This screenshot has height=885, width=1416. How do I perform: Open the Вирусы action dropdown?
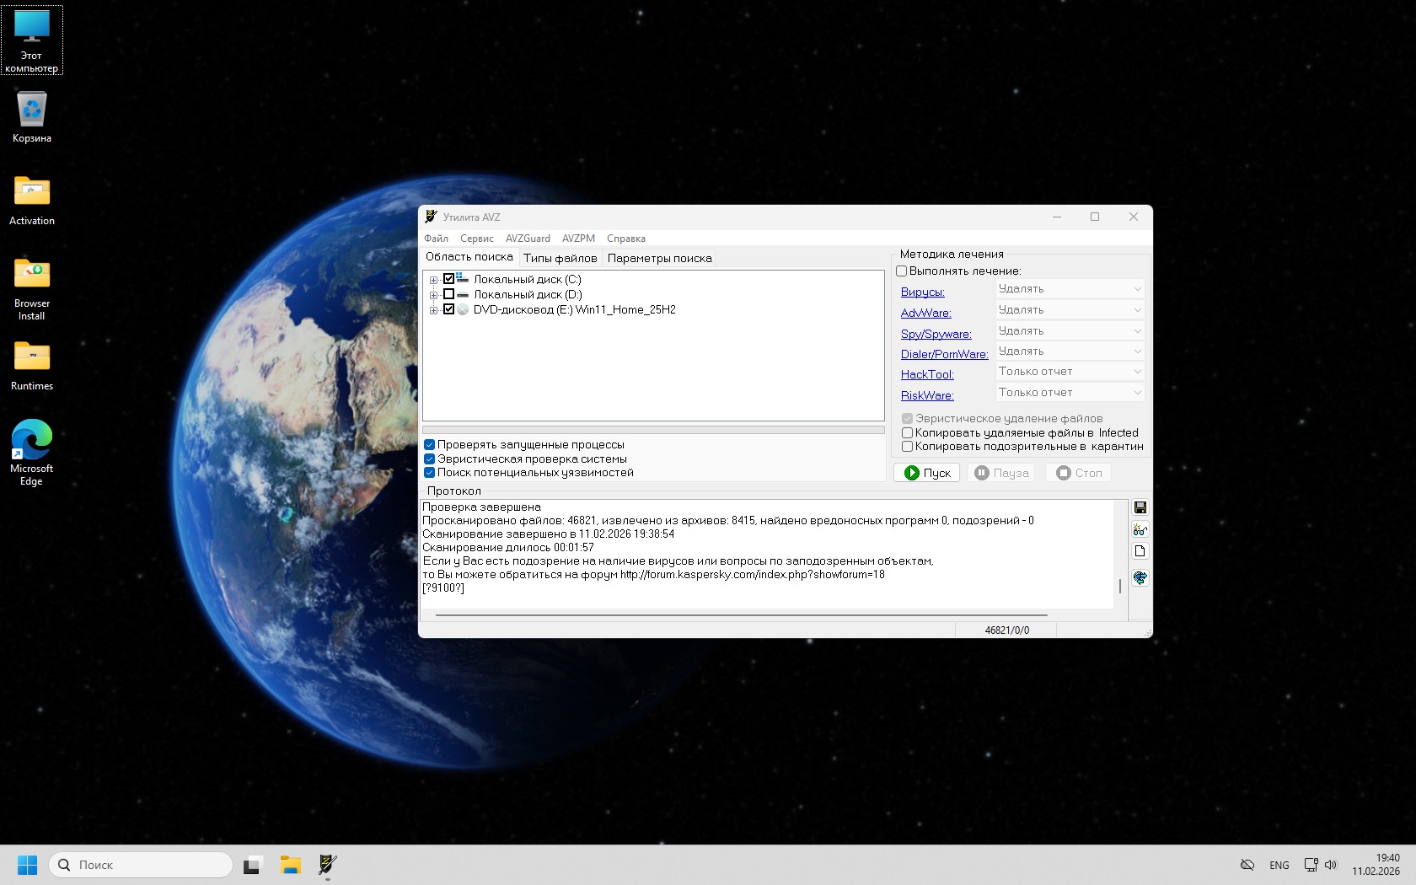click(x=1069, y=289)
